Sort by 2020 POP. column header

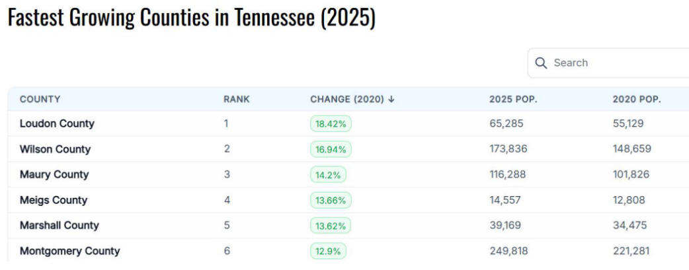coord(637,99)
